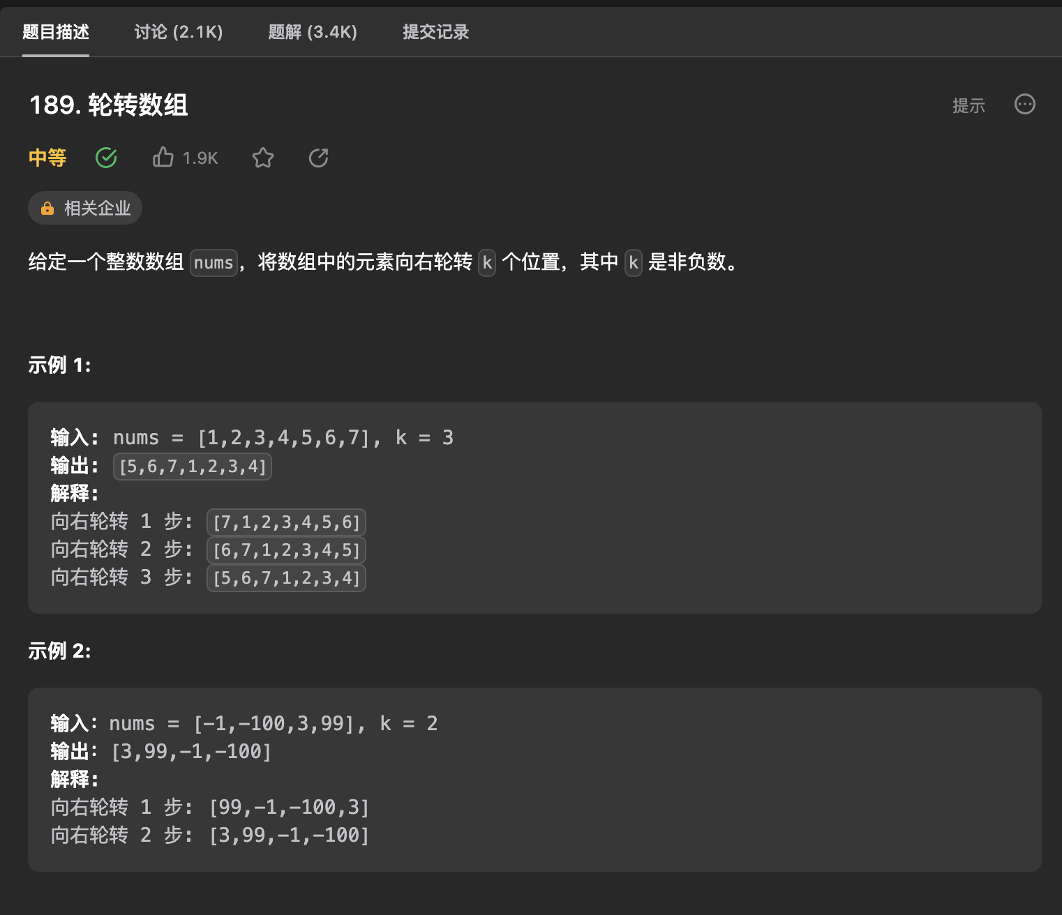Click the [6,7,1,2,3,4,5] rotation step box
Viewport: 1062px width, 915px height.
285,550
